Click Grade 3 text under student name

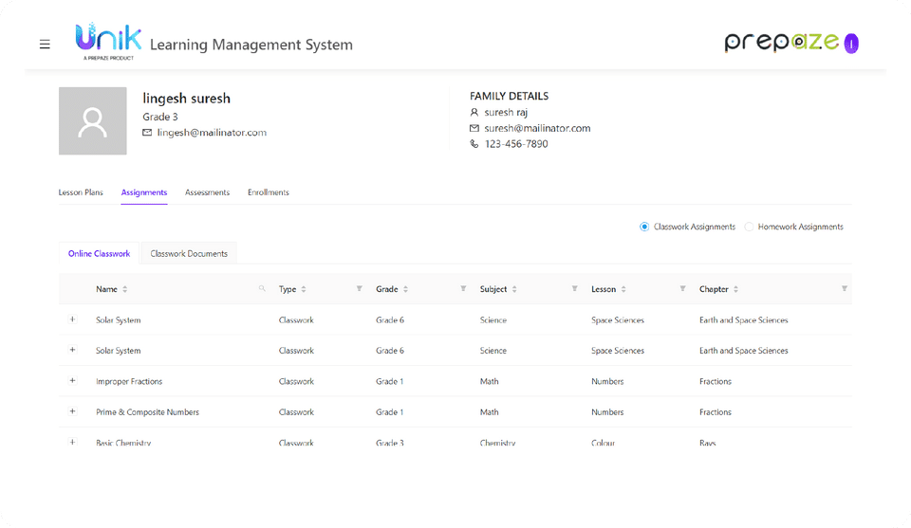(160, 117)
